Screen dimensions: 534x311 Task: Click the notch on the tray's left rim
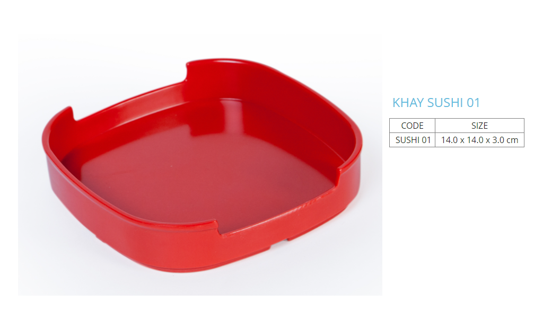click(x=72, y=114)
